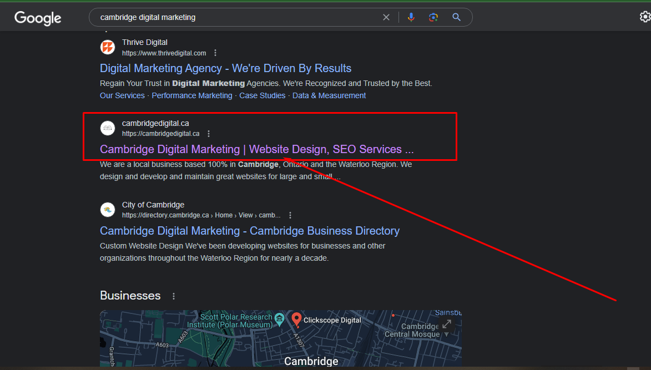The height and width of the screenshot is (370, 651).
Task: Click the Case Studies sitelink
Action: (262, 95)
